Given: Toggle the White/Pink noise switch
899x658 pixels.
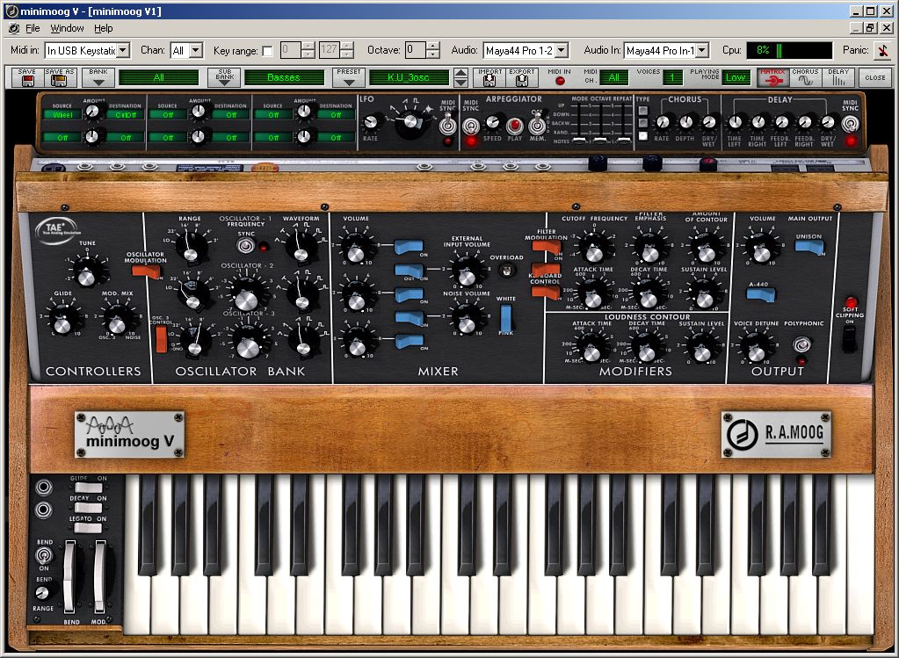Looking at the screenshot, I should pos(505,317).
